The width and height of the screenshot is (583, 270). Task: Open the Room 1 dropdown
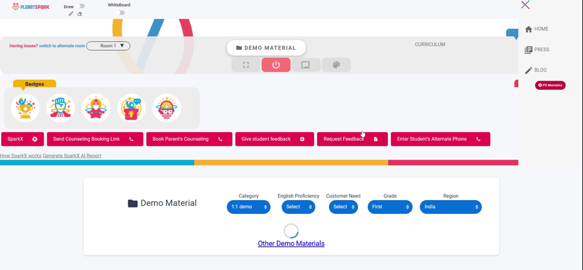point(108,45)
